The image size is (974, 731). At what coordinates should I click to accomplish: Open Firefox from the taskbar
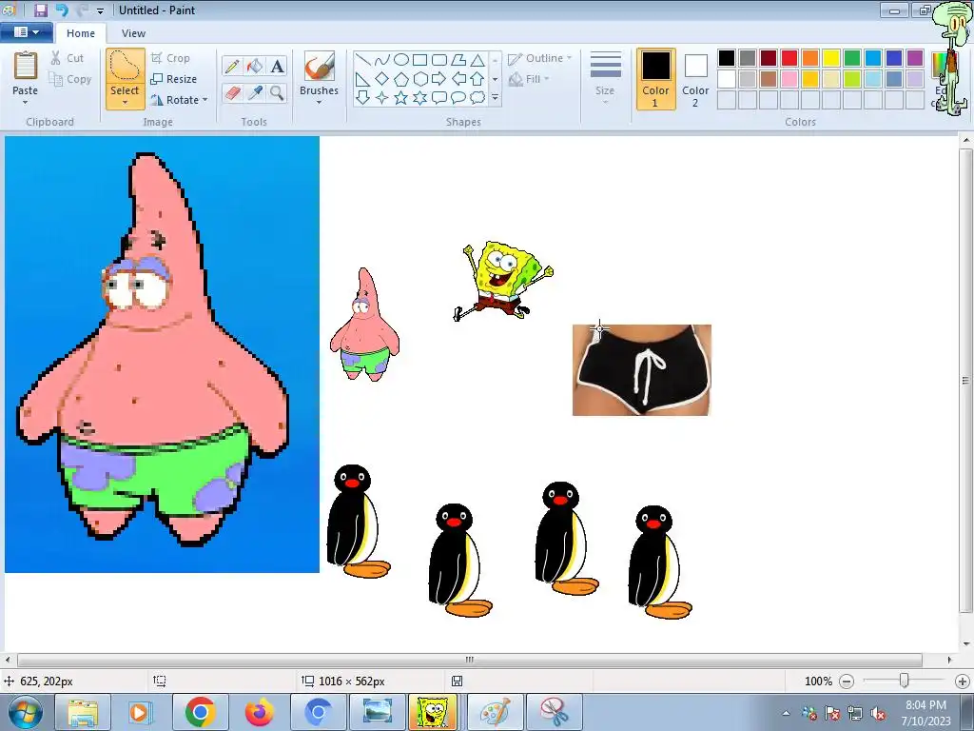click(259, 712)
